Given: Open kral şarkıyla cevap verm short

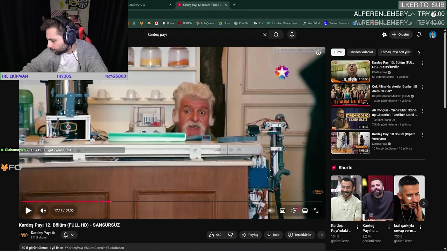Looking at the screenshot, I should pyautogui.click(x=409, y=198).
